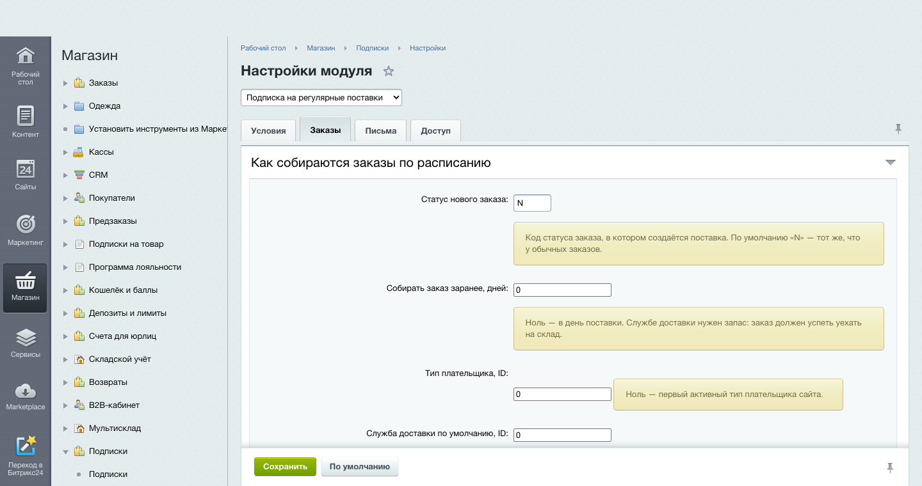Viewport: 922px width, 486px height.
Task: Click the Подписки на товар page icon
Action: click(79, 244)
